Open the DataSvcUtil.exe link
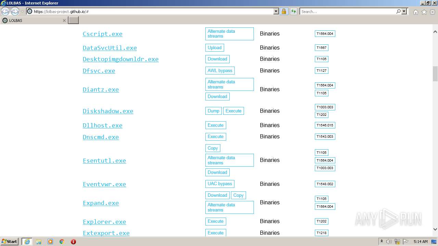This screenshot has height=246, width=438. (109, 48)
